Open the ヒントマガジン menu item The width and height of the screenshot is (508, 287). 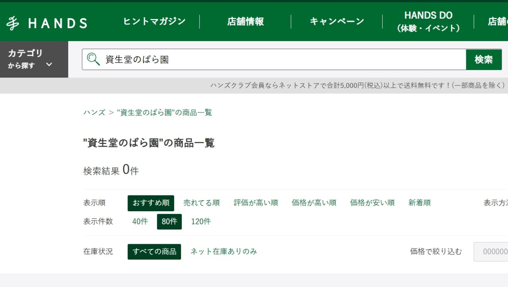[x=154, y=21]
